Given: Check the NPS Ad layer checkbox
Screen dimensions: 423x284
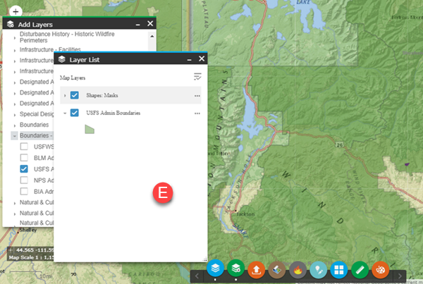Looking at the screenshot, I should [24, 180].
